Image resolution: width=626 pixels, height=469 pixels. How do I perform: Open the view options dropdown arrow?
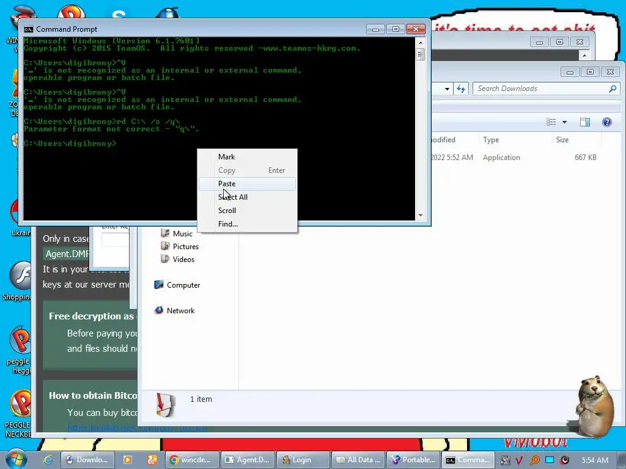tap(564, 122)
